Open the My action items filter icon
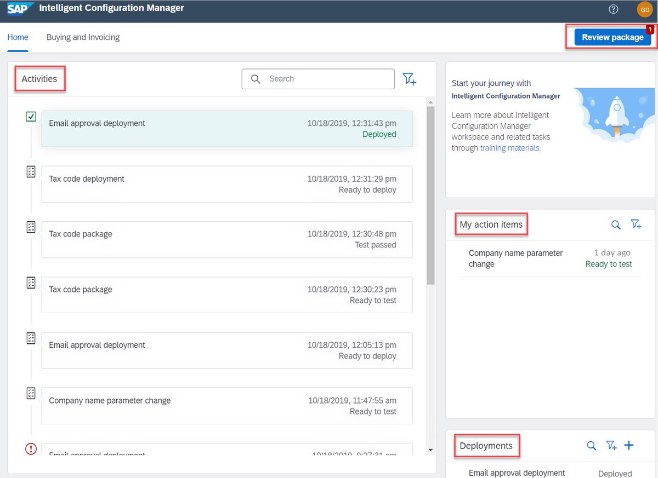The width and height of the screenshot is (658, 478). point(636,224)
